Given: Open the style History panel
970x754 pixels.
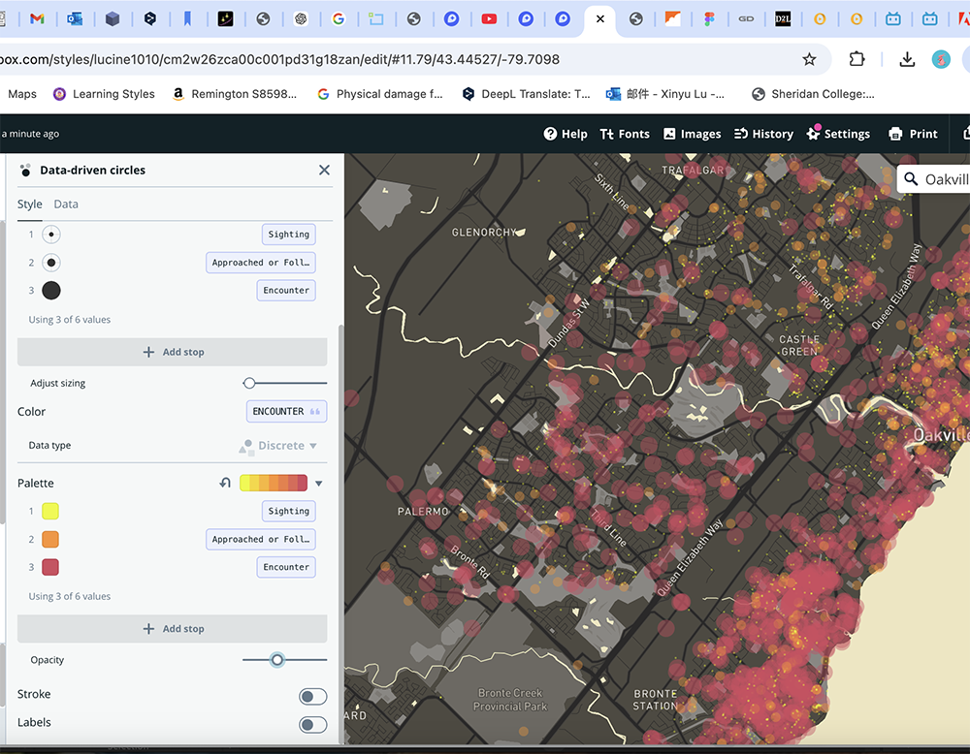Looking at the screenshot, I should (x=763, y=134).
